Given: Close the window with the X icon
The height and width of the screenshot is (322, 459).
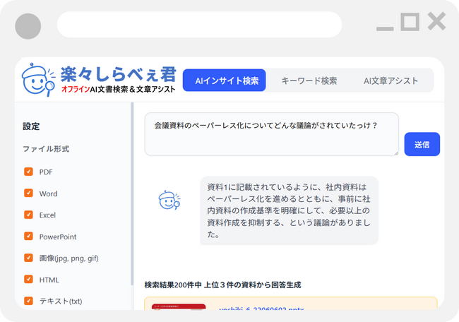Looking at the screenshot, I should click(436, 22).
